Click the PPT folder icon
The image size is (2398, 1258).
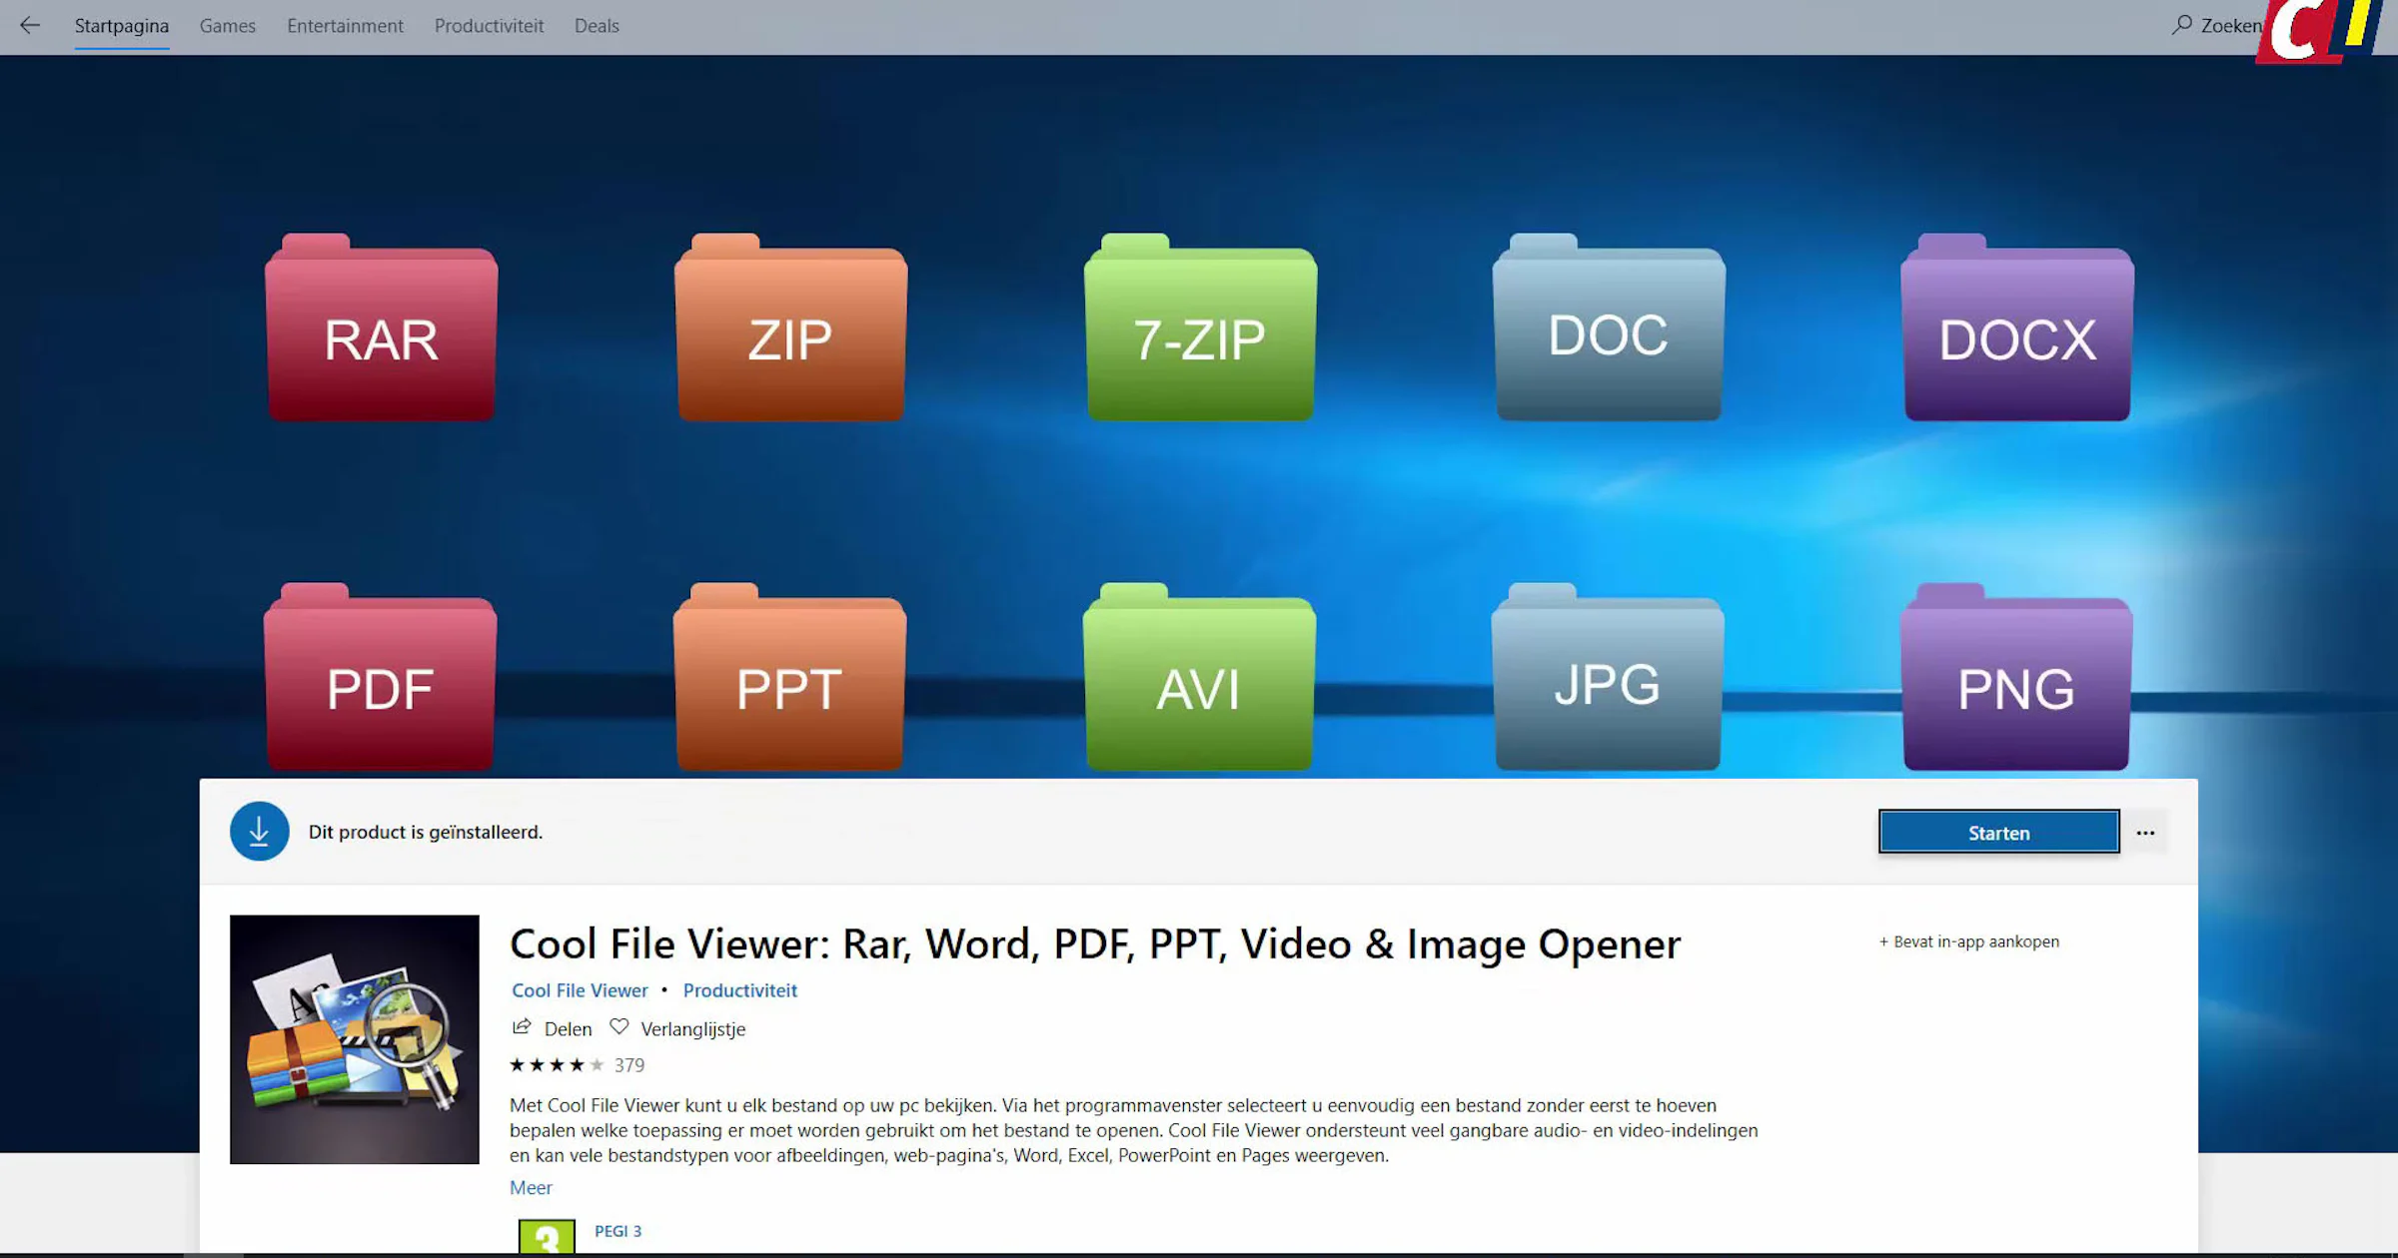click(789, 677)
